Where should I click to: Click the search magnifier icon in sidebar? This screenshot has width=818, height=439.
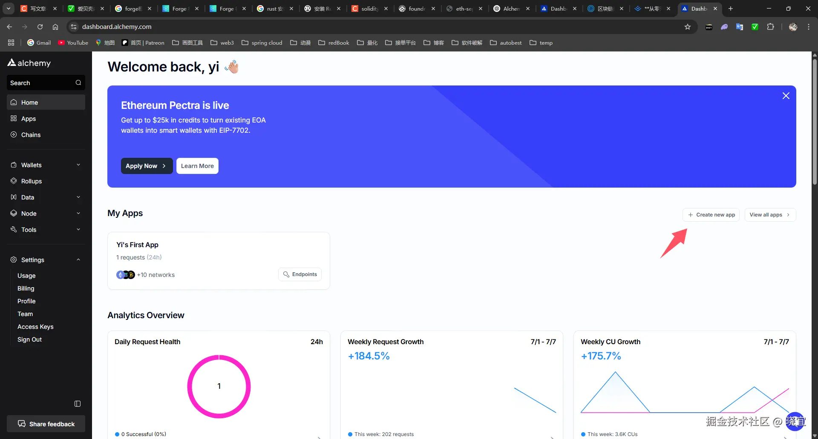(x=78, y=83)
